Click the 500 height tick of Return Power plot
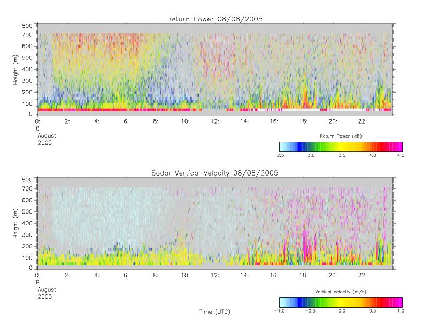The height and width of the screenshot is (327, 423). [27, 58]
